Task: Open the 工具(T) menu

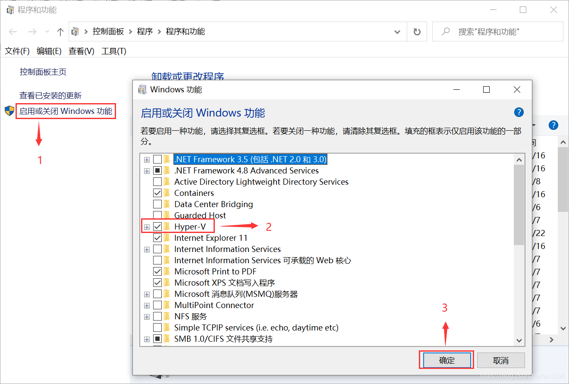Action: [x=114, y=51]
